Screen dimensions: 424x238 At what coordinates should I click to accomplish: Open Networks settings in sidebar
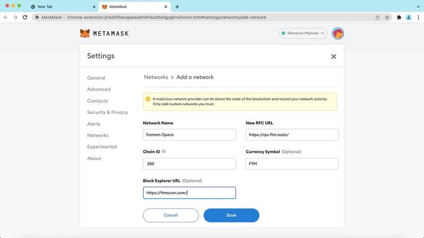(98, 135)
